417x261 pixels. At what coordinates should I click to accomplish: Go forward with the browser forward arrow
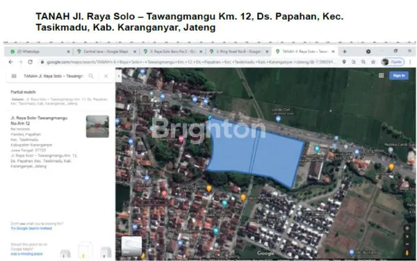tap(20, 62)
